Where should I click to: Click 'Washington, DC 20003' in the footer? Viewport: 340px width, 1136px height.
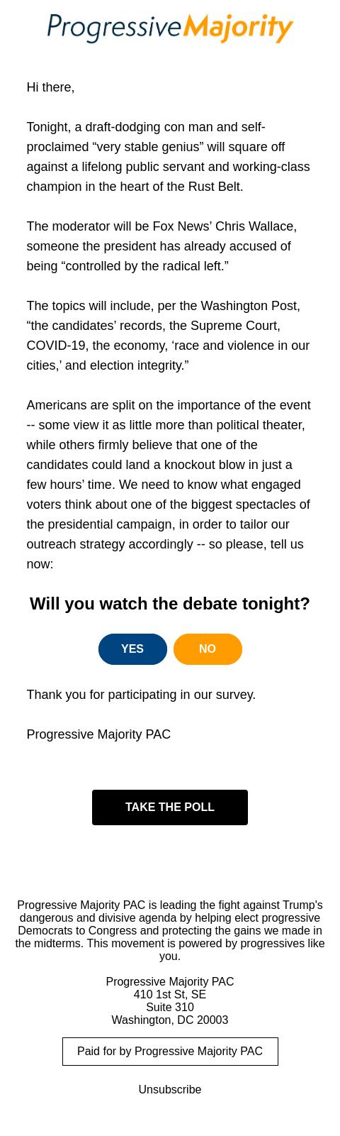(x=170, y=1020)
